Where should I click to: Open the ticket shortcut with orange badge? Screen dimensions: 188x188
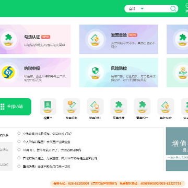pos(72,107)
